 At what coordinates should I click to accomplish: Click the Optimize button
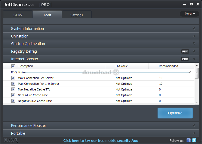[x=175, y=113]
